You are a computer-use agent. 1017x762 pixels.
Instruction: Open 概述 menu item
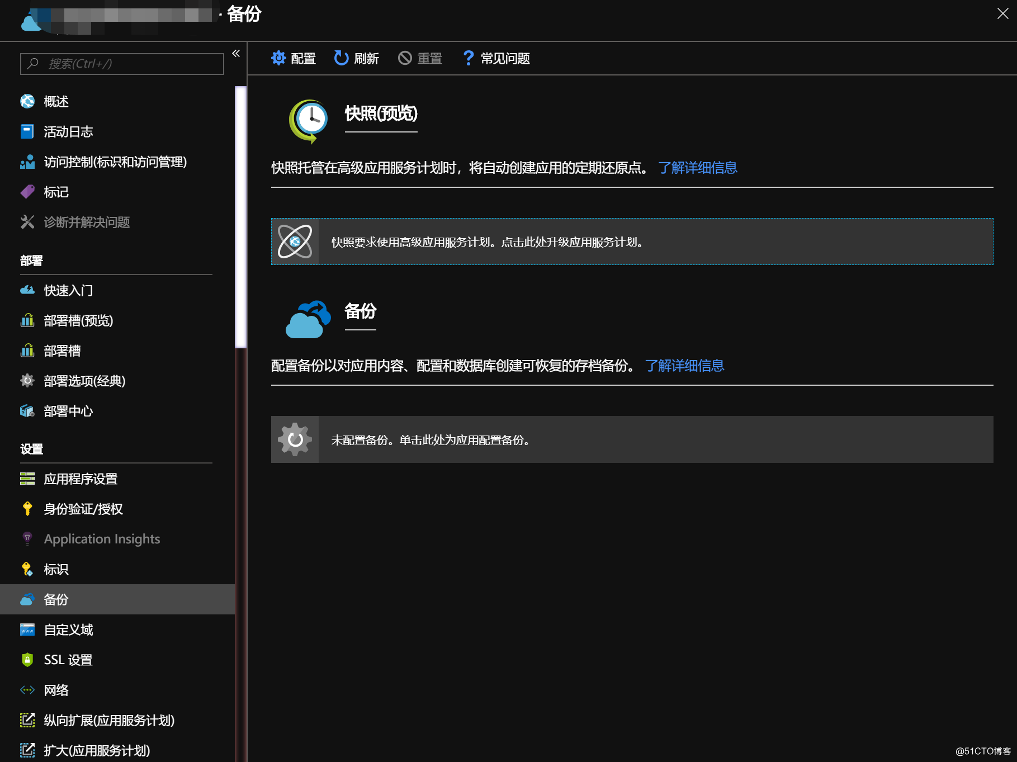coord(117,101)
